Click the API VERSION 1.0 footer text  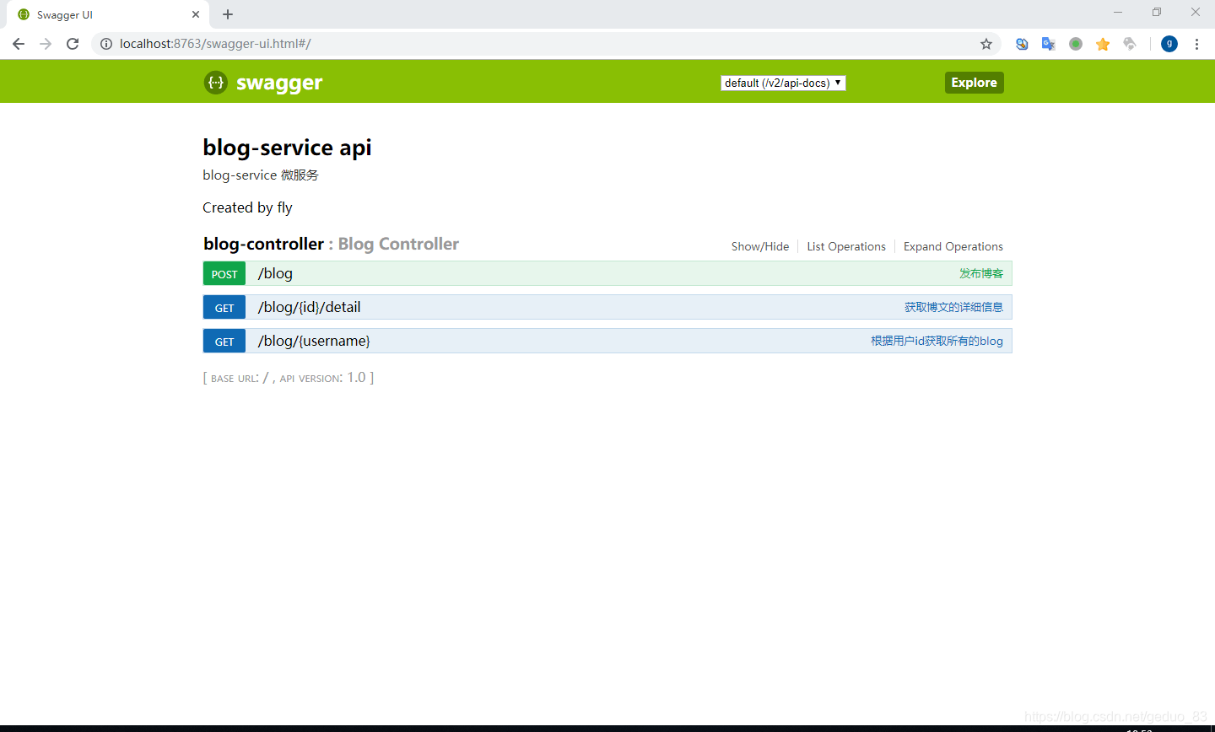[x=323, y=378]
